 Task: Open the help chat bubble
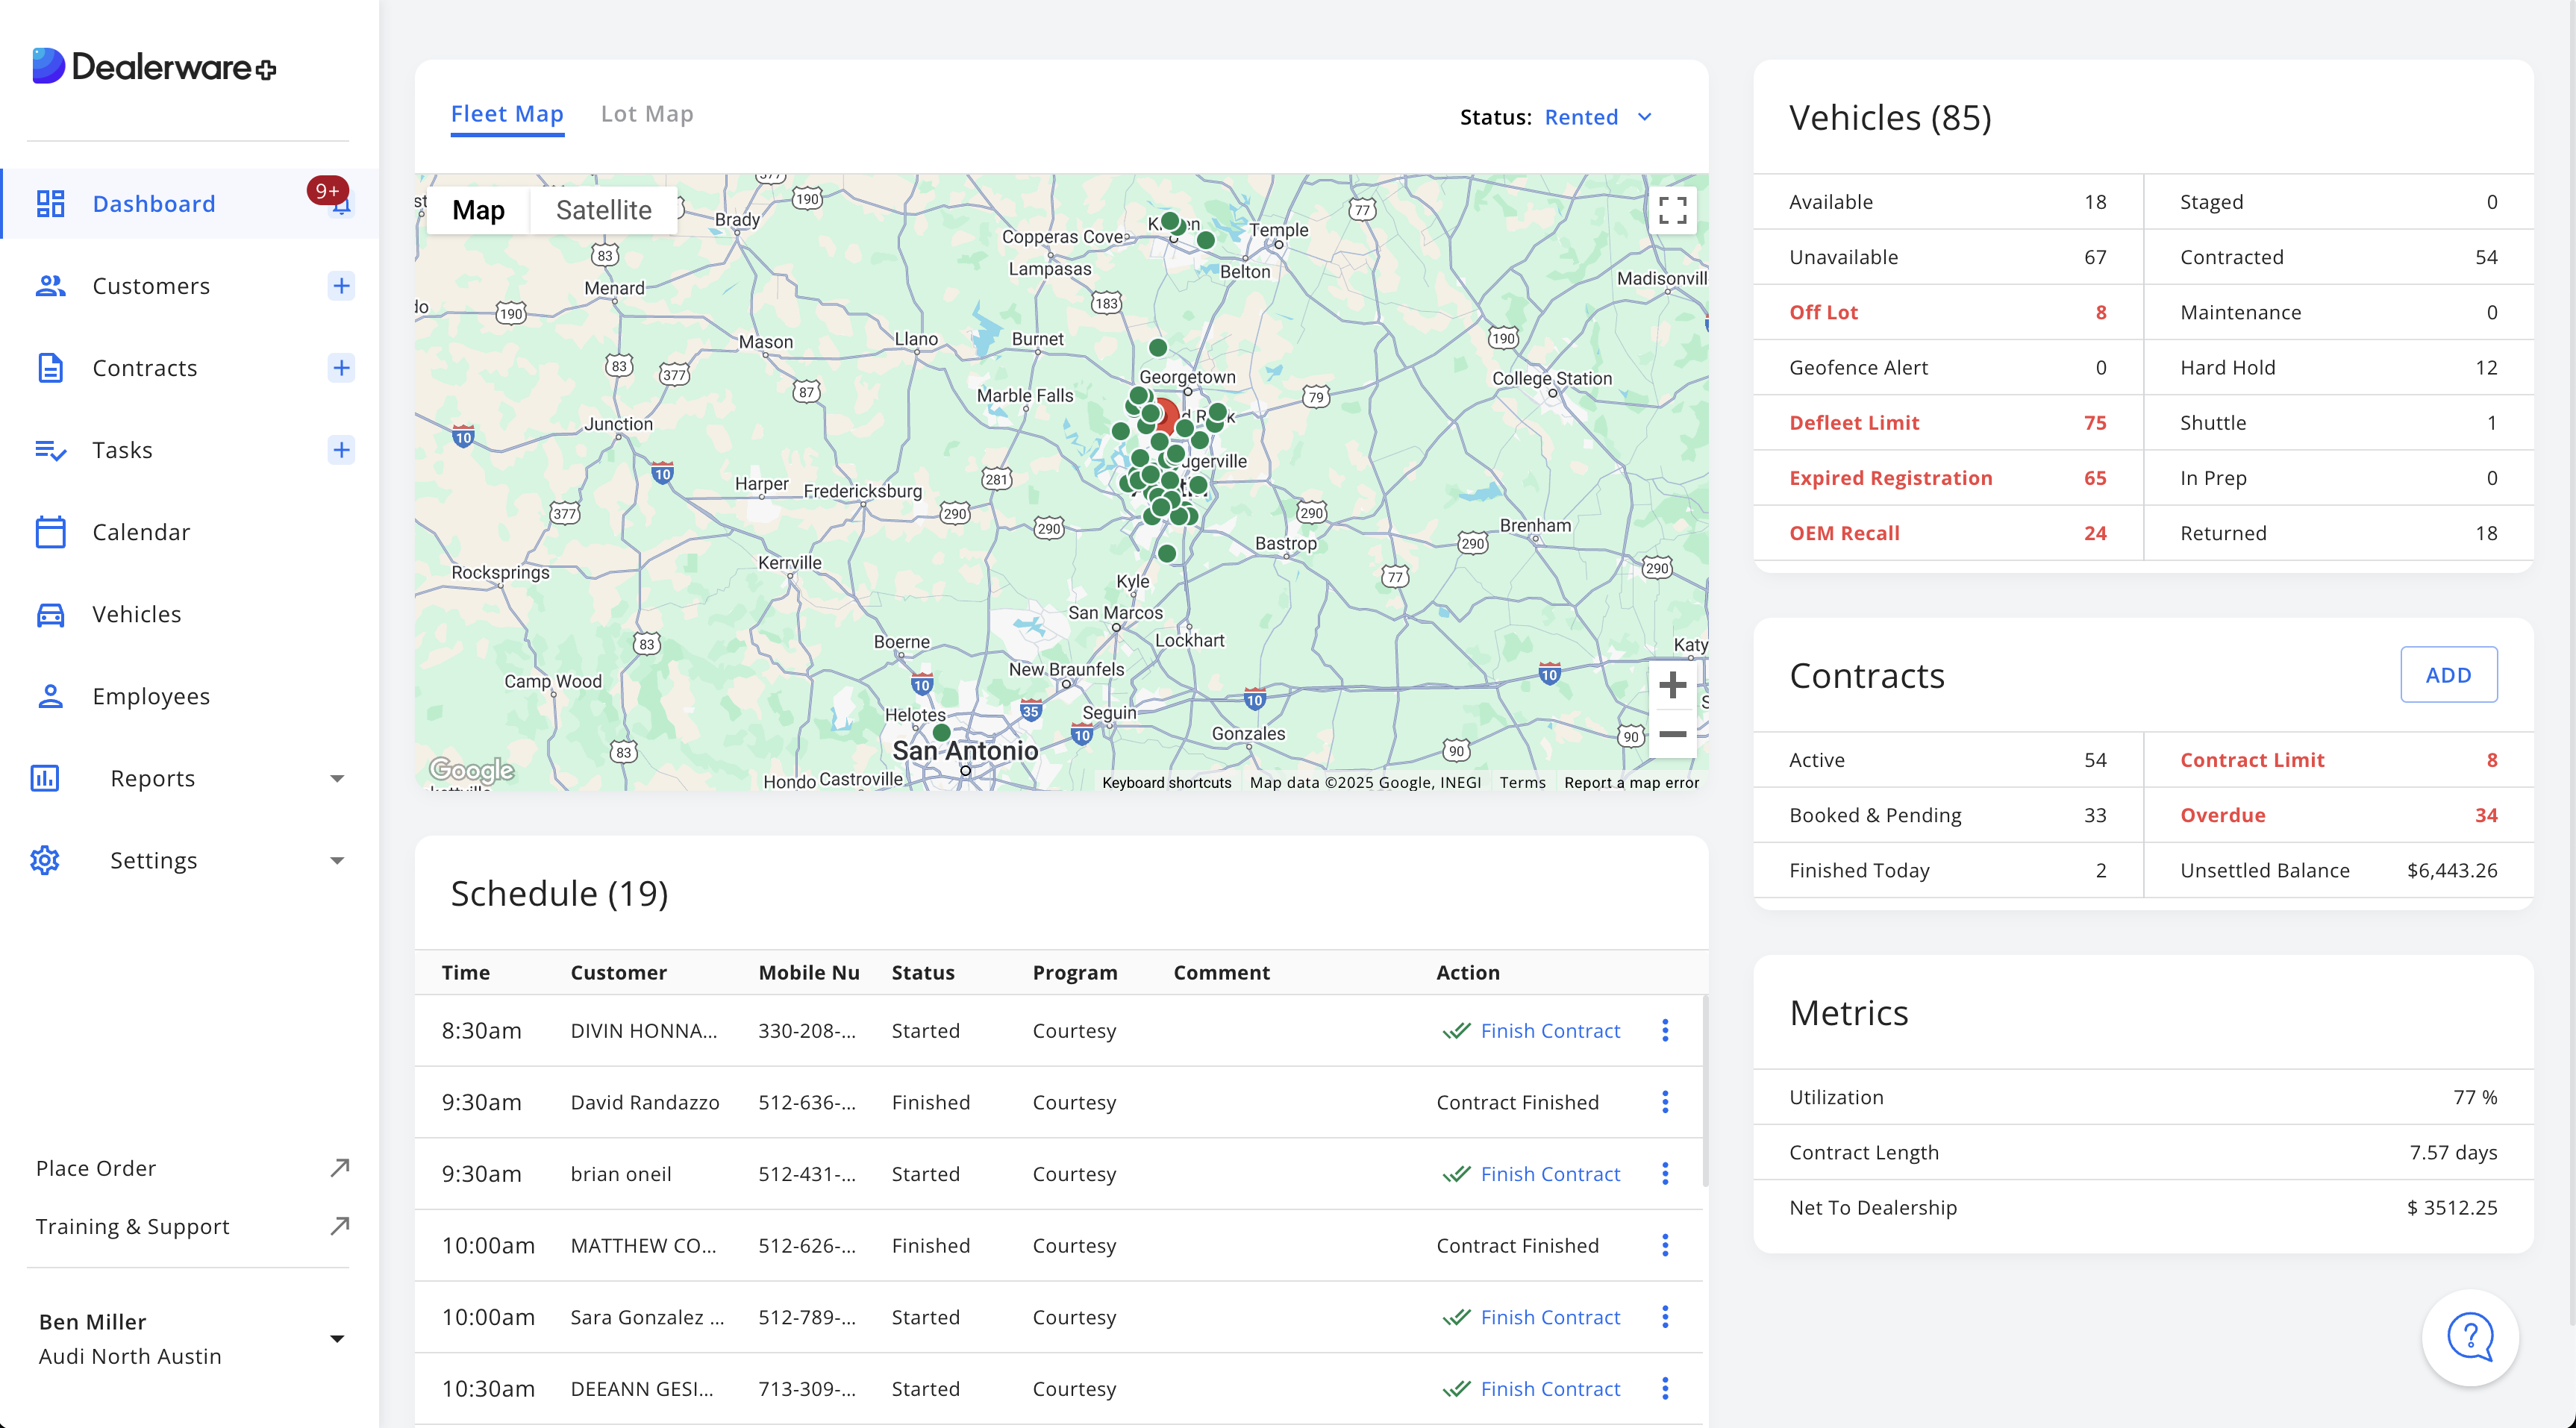(2470, 1337)
